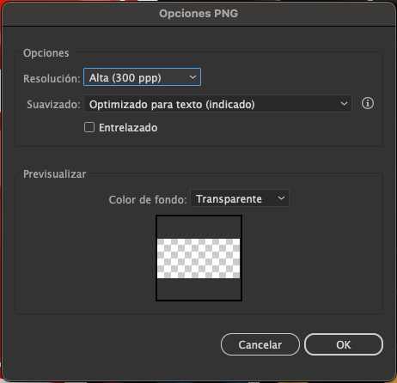Click the transparent checkerboard area in the preview
Screen dimensions: 397x383
click(198, 258)
